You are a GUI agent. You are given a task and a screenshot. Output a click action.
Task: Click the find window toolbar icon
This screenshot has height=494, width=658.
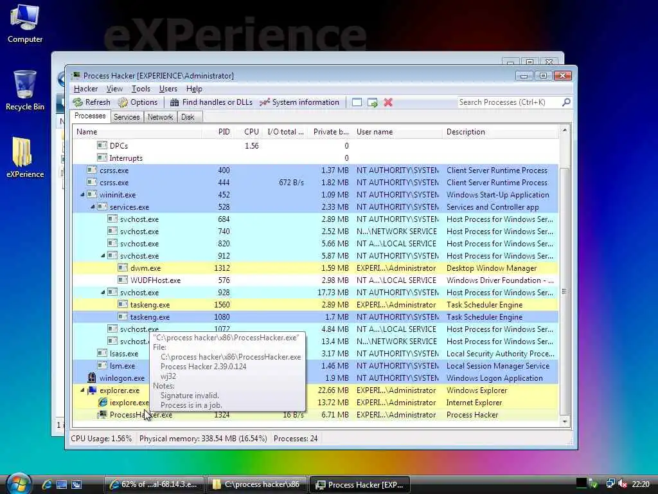coord(357,102)
